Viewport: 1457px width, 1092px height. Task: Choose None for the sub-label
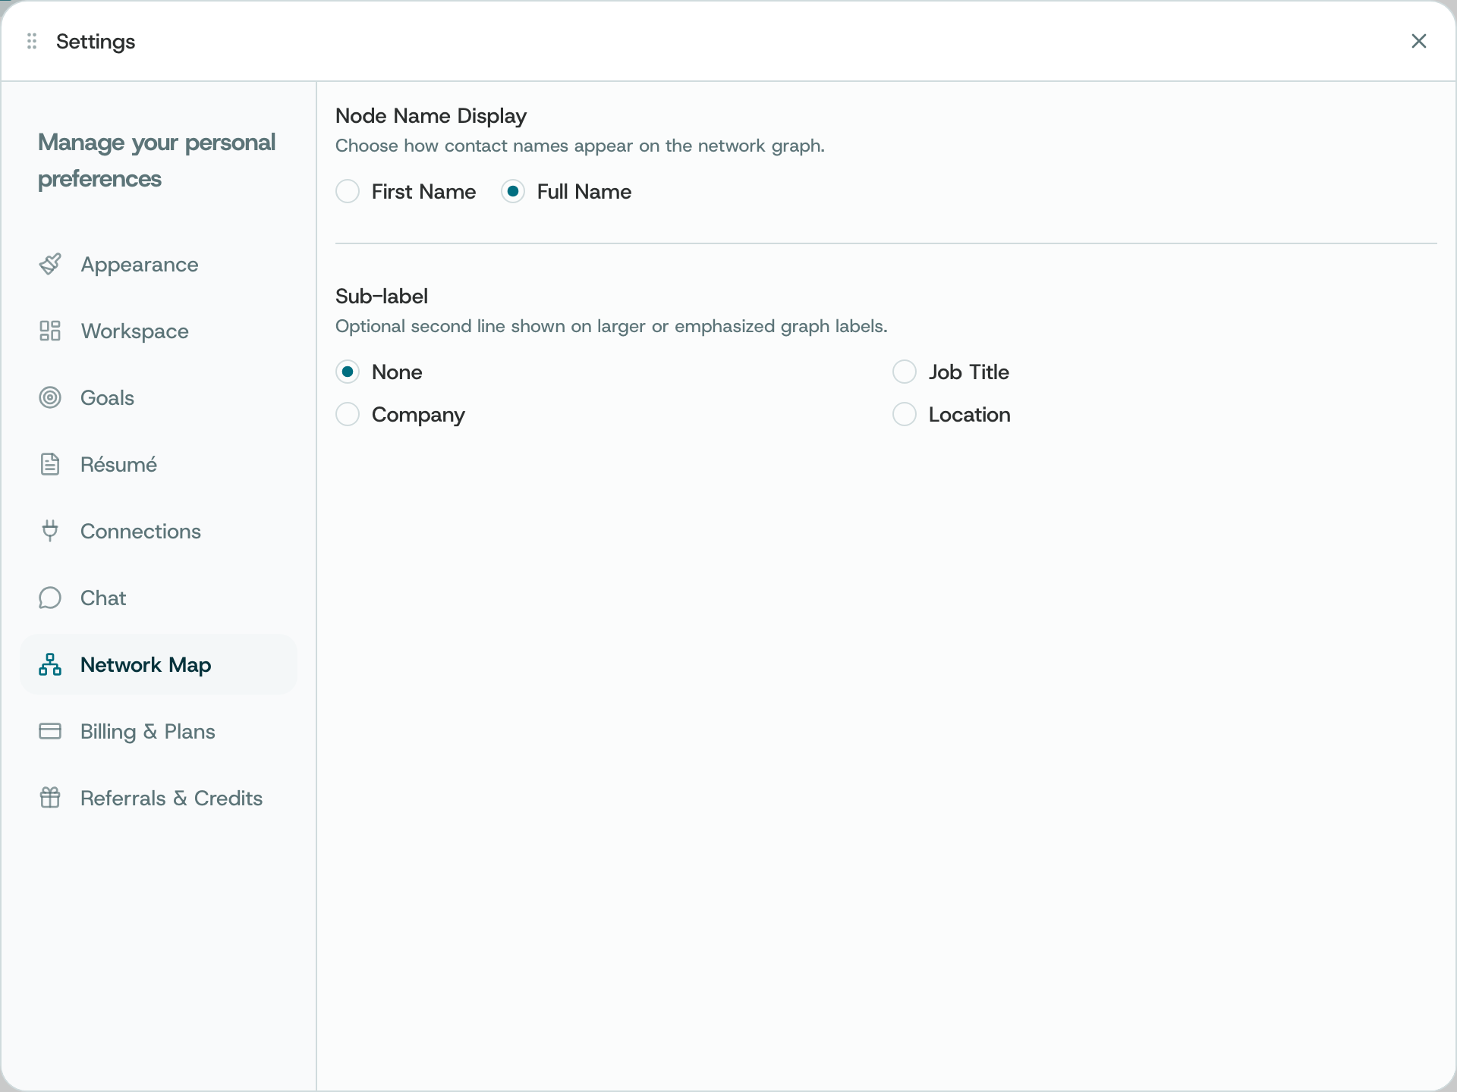point(348,372)
